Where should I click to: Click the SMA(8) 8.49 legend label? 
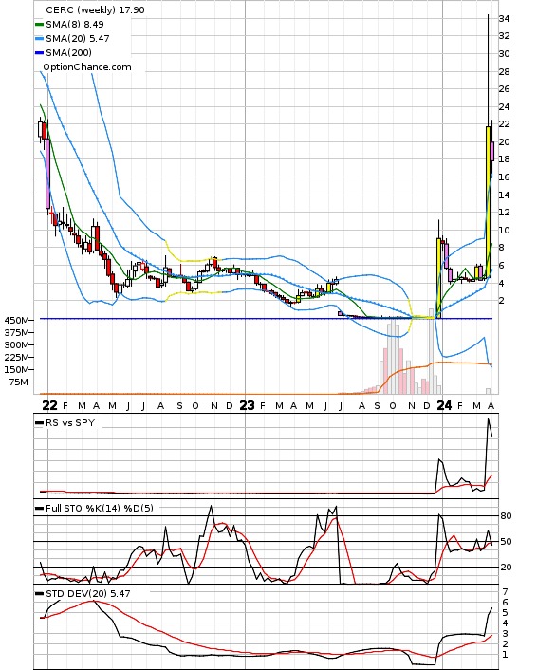pyautogui.click(x=75, y=25)
